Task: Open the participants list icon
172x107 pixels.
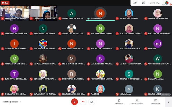Action: [135, 3]
